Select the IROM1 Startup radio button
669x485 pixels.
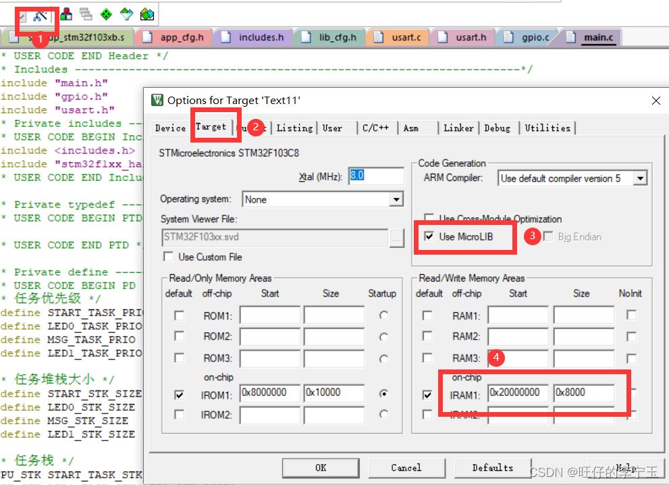click(383, 394)
